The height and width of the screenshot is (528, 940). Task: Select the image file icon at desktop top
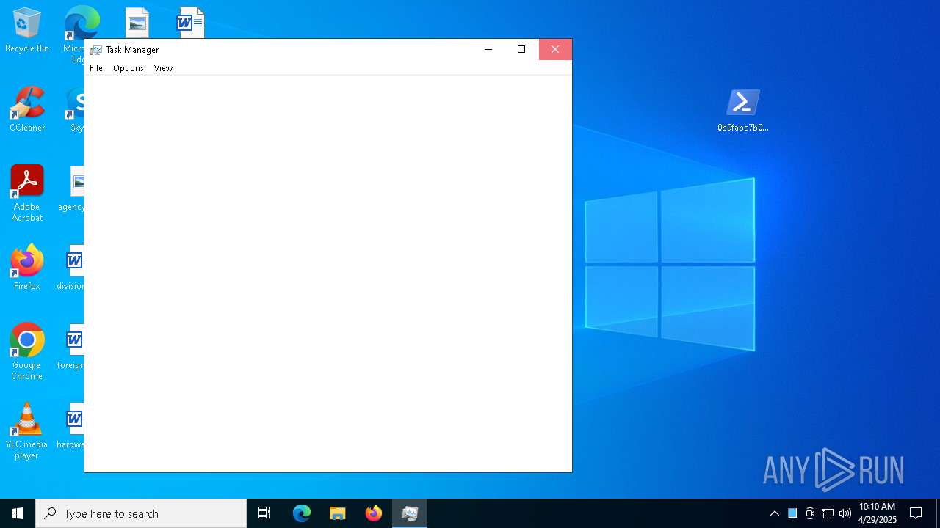[137, 22]
